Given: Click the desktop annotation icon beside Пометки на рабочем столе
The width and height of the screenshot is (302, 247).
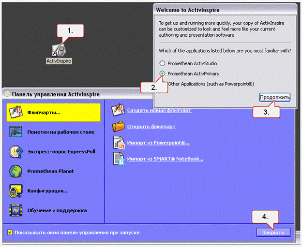Looking at the screenshot, I should tap(15, 132).
